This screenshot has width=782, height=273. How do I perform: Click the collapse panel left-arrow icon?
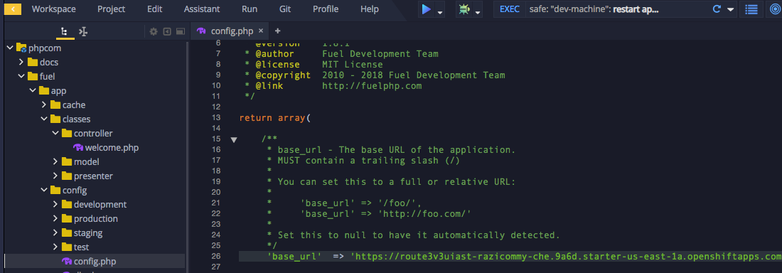(x=167, y=31)
